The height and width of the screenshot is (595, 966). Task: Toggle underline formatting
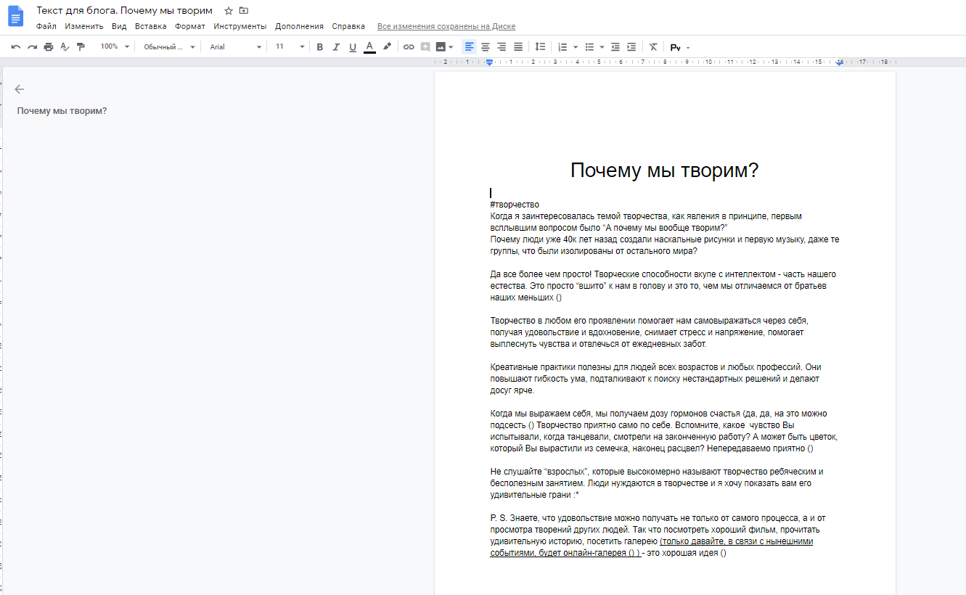(353, 46)
